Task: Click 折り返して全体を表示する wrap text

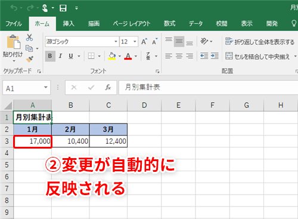Action: click(260, 42)
